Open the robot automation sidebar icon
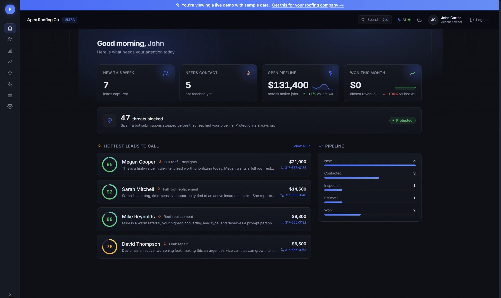 tap(10, 95)
